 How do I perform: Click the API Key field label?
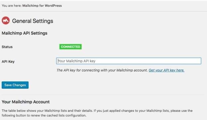(x=8, y=61)
